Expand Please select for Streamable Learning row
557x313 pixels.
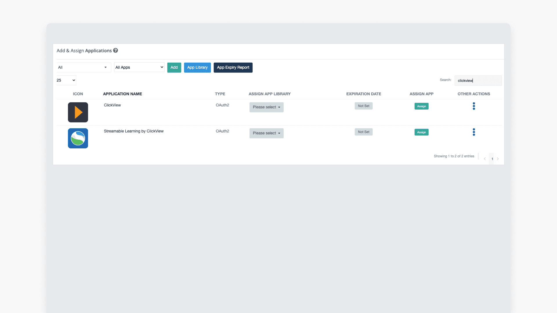266,133
